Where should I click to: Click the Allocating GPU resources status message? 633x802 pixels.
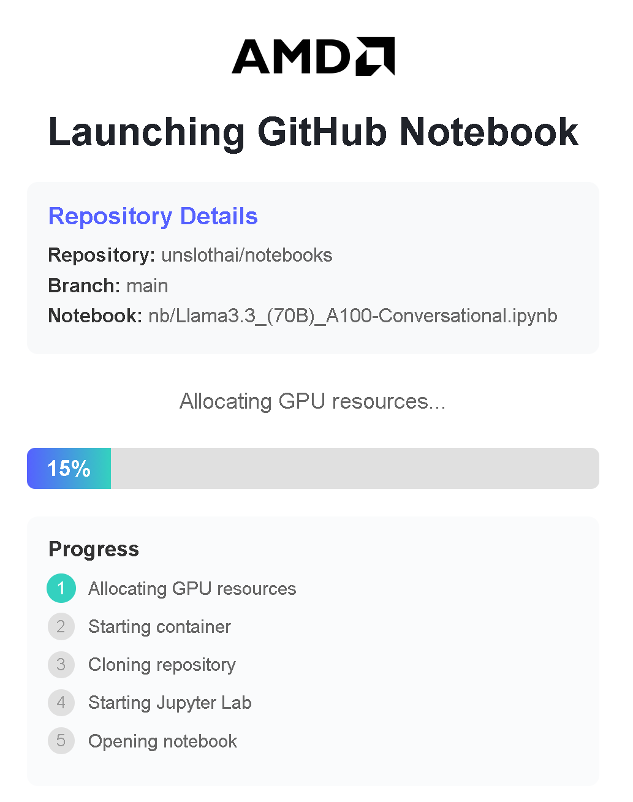[x=313, y=401]
